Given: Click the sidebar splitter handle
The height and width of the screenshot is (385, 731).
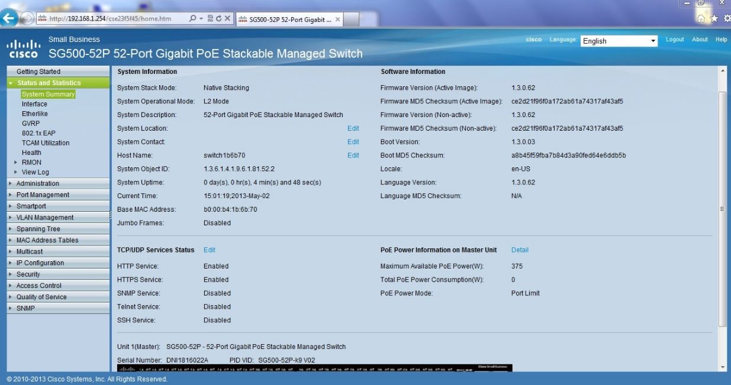Looking at the screenshot, I should pyautogui.click(x=111, y=216).
